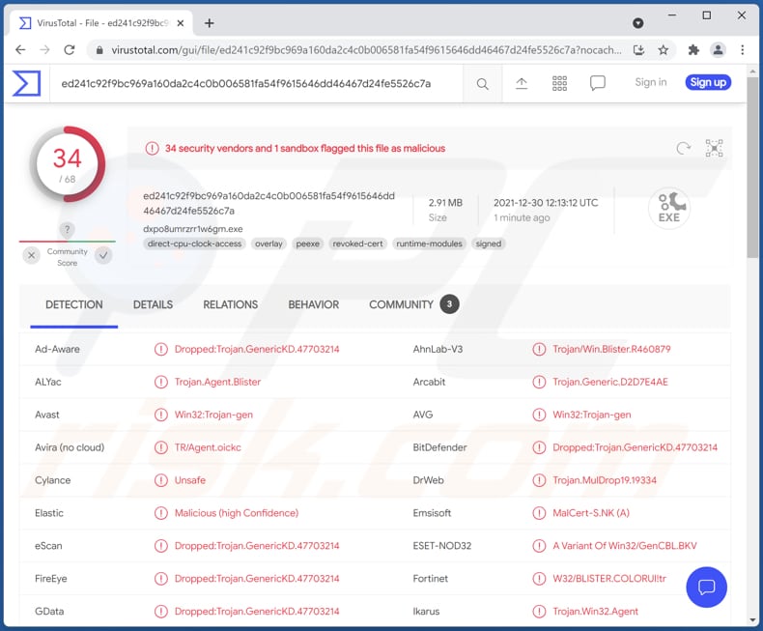The height and width of the screenshot is (631, 763).
Task: Click the page vertical scrollbar thumb
Action: 752,167
